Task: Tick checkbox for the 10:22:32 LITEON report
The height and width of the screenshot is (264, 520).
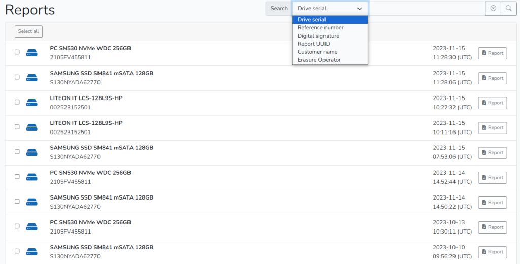Action: click(x=17, y=102)
